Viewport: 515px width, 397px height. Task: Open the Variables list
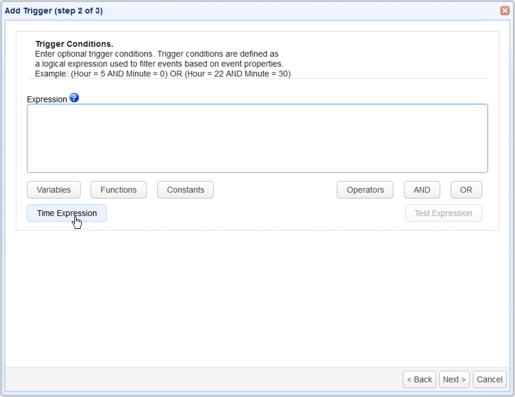(x=54, y=190)
